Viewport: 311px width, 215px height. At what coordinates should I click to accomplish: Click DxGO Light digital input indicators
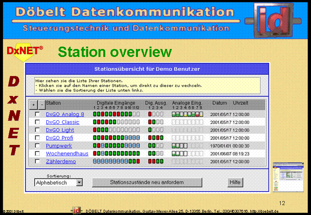(116, 130)
